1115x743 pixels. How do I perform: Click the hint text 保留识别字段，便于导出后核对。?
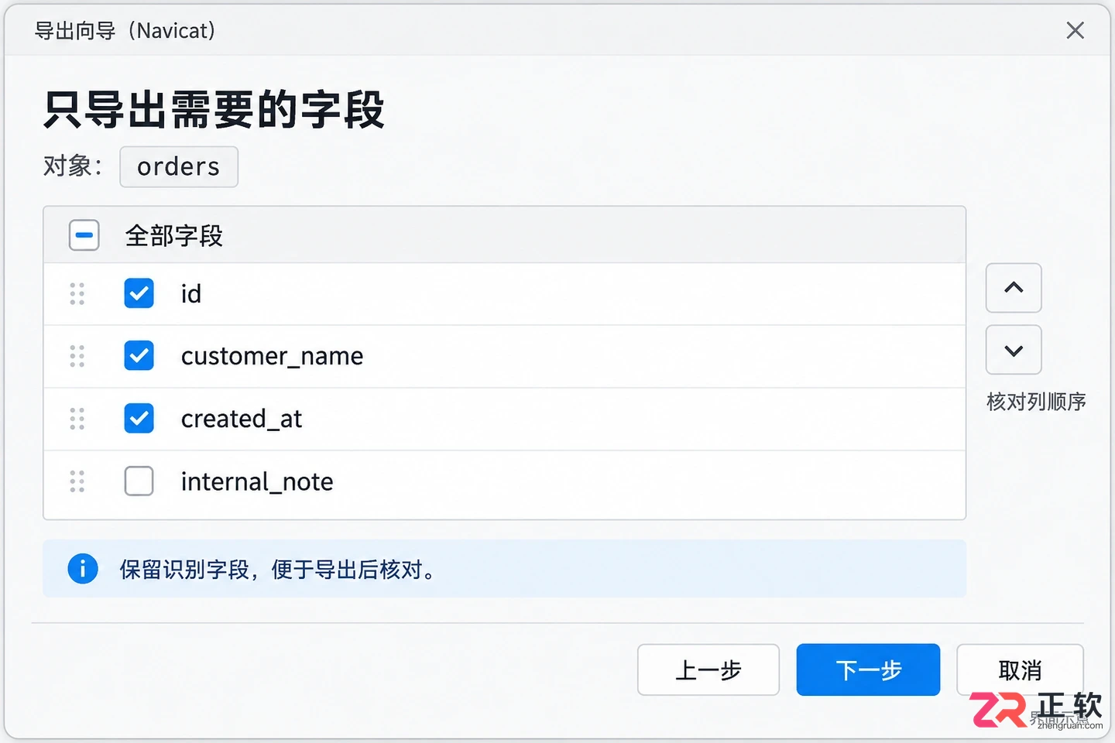click(277, 570)
